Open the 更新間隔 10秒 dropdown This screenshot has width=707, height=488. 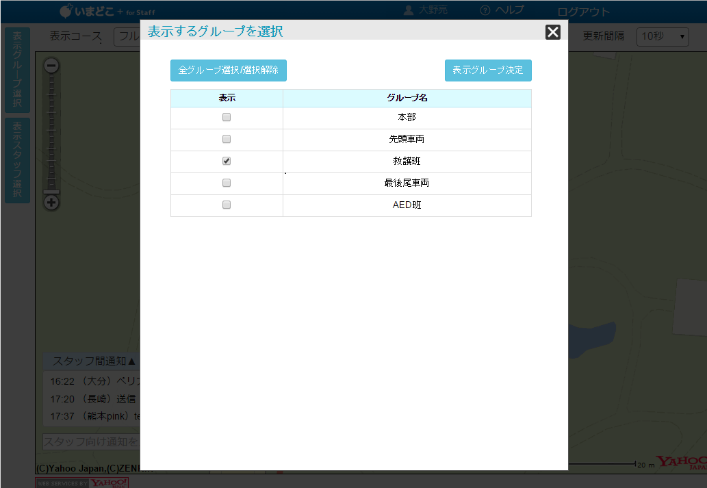click(662, 37)
